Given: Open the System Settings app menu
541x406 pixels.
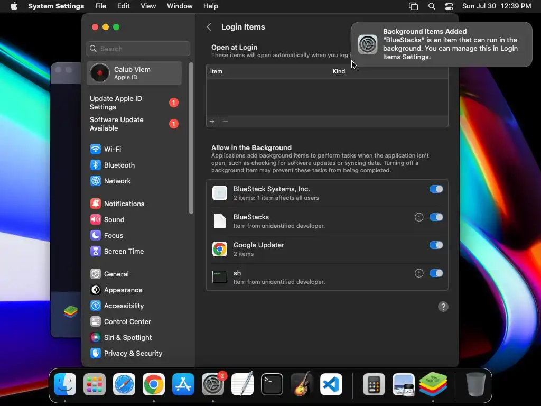Looking at the screenshot, I should [x=56, y=6].
